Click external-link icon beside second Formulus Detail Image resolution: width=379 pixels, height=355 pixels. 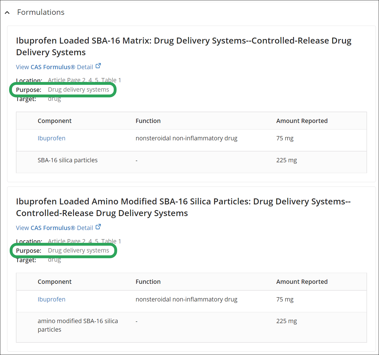click(98, 227)
